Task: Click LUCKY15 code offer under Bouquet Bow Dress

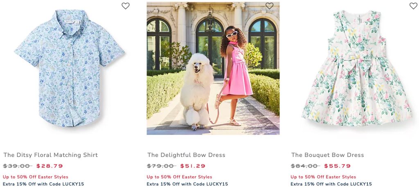Action: point(331,184)
